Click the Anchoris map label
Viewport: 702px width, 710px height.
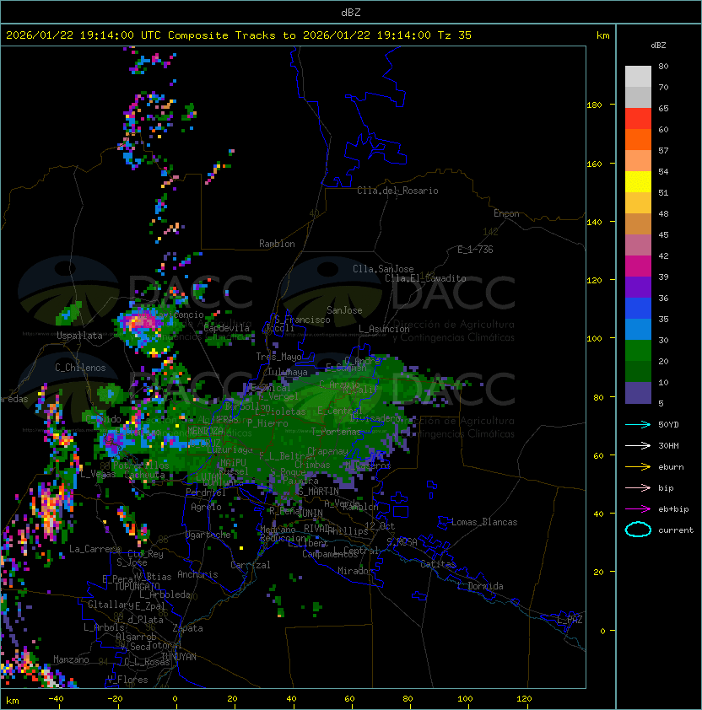(x=197, y=574)
